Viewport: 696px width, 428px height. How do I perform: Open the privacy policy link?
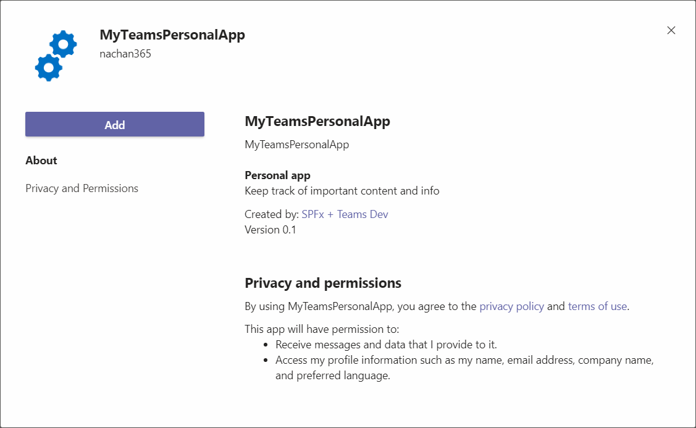pyautogui.click(x=511, y=306)
